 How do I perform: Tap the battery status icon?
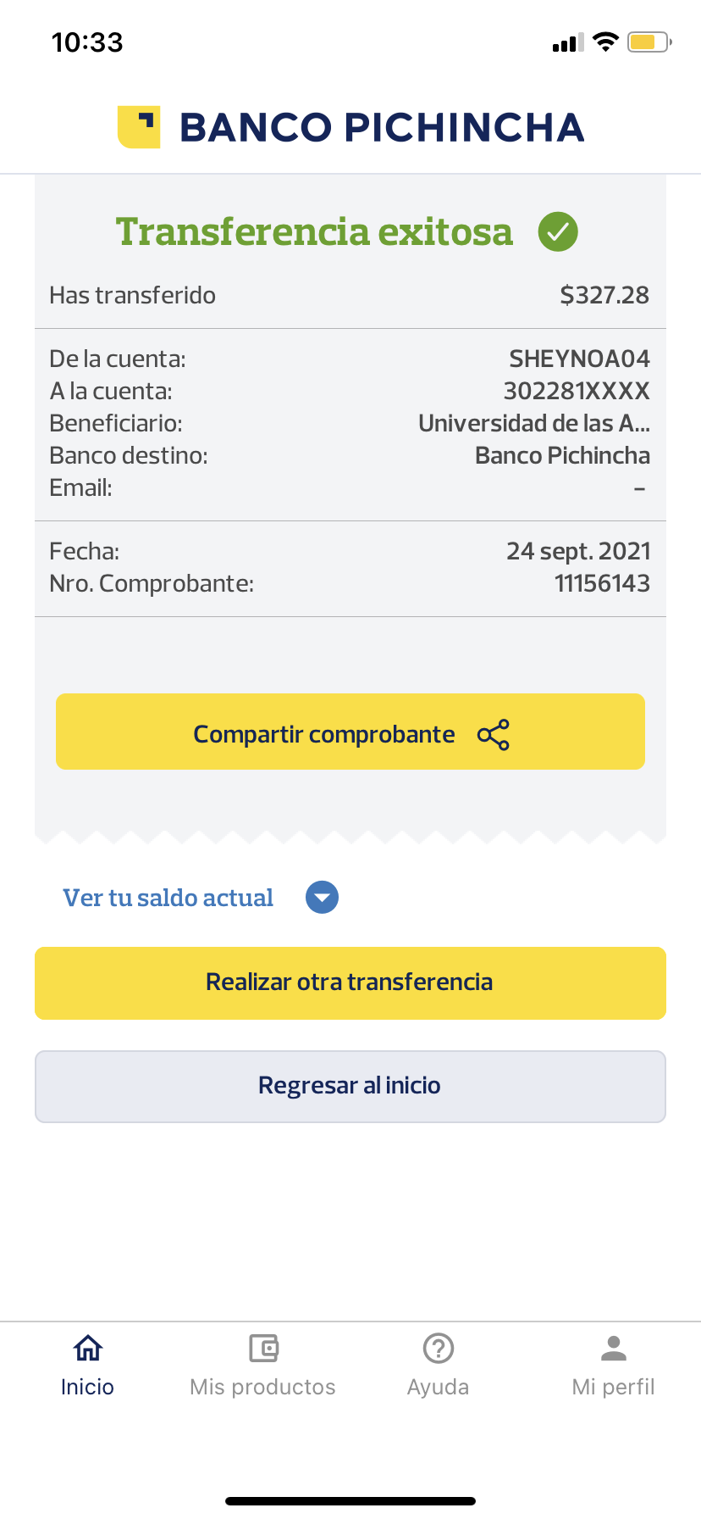click(649, 42)
